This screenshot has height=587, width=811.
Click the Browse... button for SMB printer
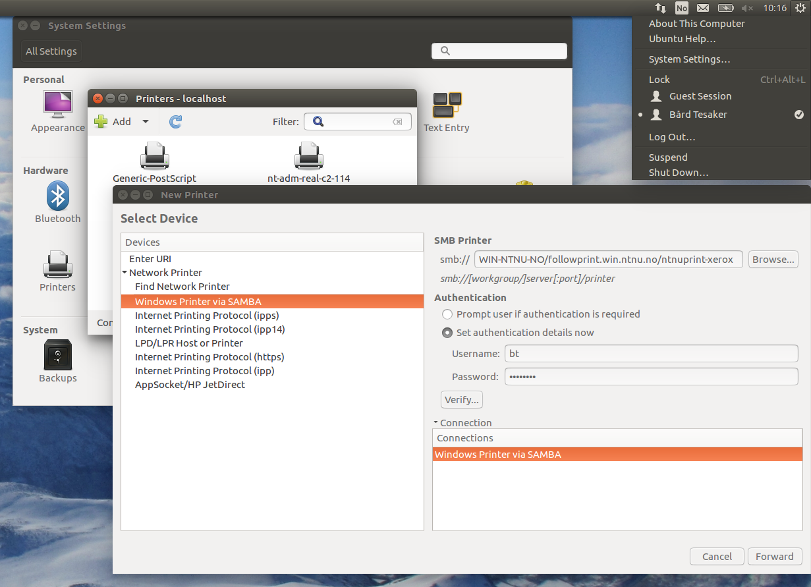pos(773,260)
